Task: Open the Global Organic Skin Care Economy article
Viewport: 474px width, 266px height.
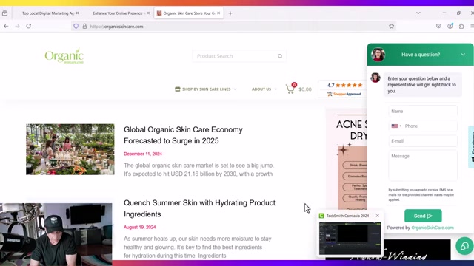Action: pos(183,135)
